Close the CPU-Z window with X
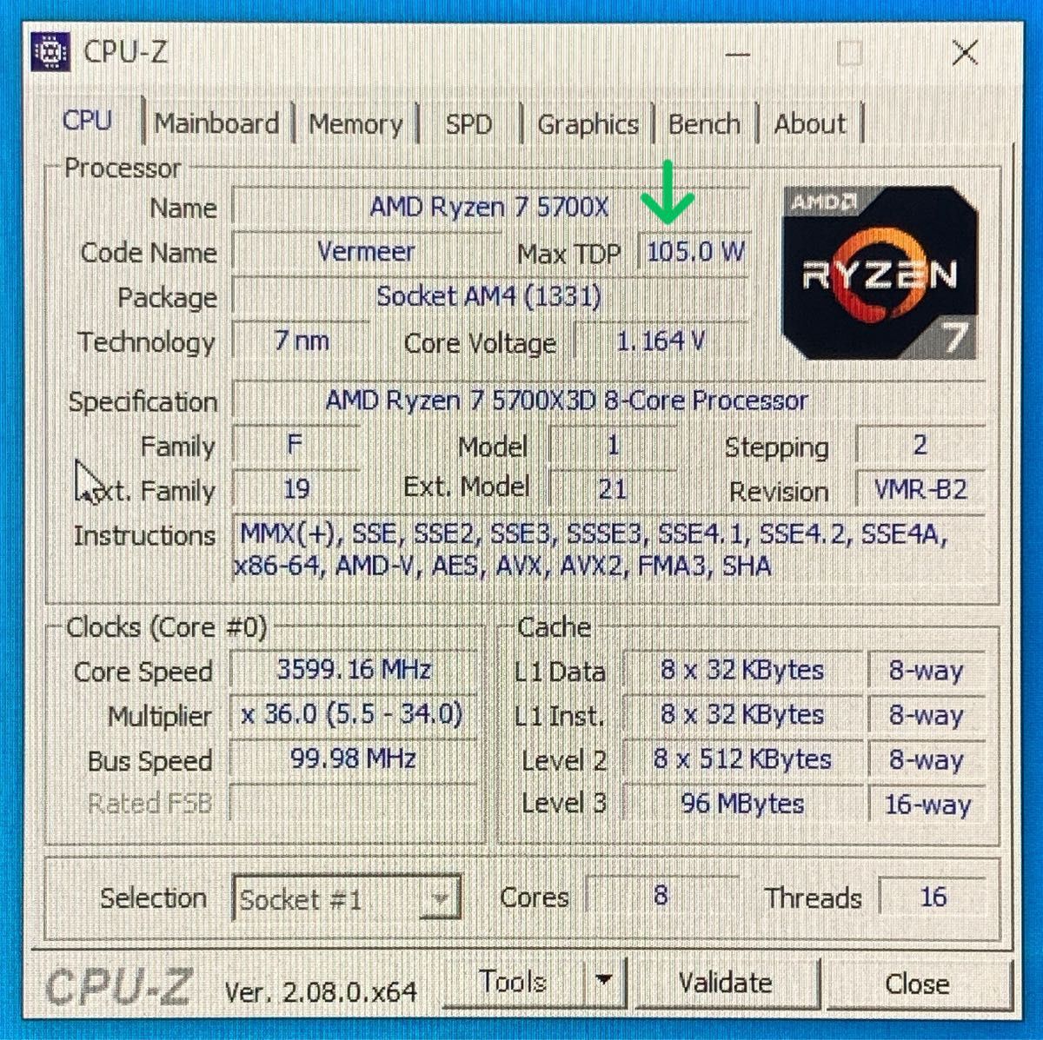This screenshot has height=1040, width=1043. [x=965, y=53]
